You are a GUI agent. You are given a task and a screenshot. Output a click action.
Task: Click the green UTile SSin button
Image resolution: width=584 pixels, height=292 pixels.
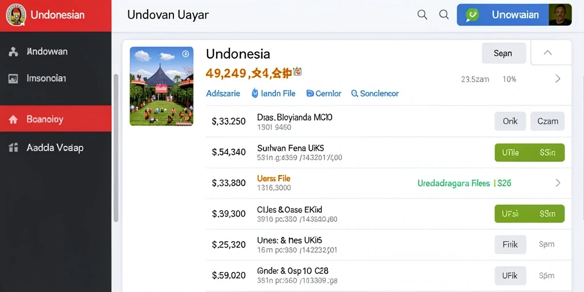coord(529,153)
